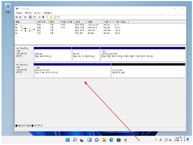
Task: Open Microsoft Edge from taskbar
Action: pos(111,140)
